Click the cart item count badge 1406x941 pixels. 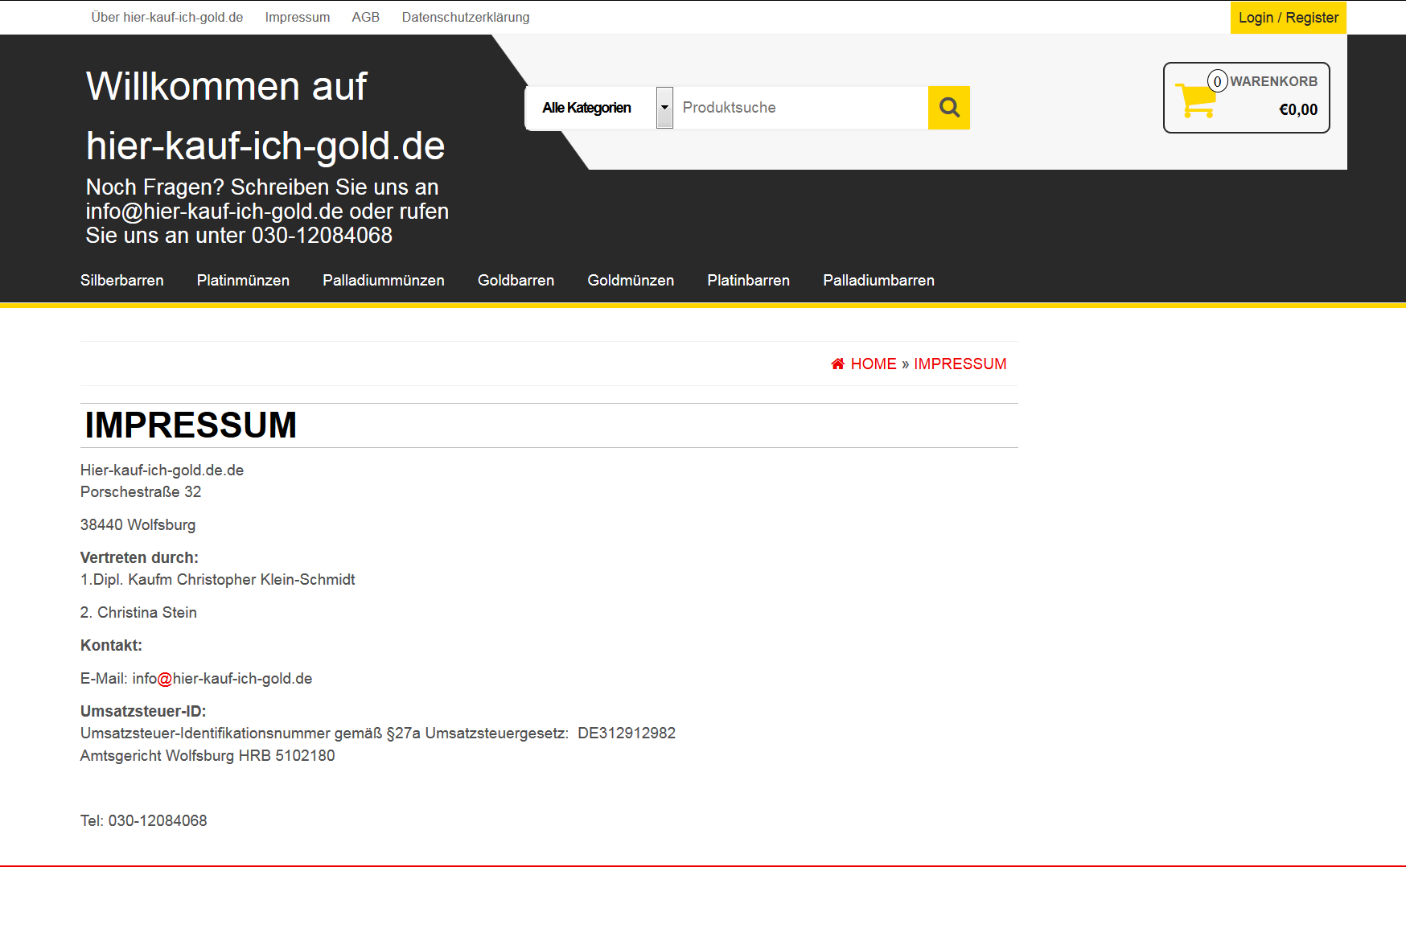coord(1217,81)
